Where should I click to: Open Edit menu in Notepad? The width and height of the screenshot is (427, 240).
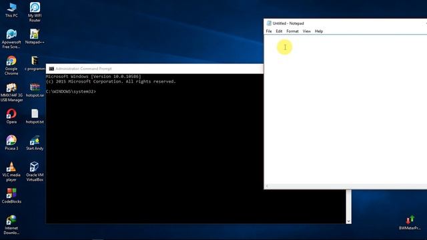click(x=279, y=31)
